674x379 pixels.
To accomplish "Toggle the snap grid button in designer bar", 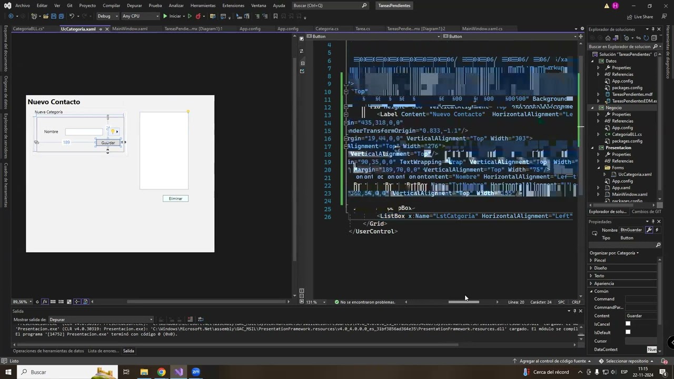I will coord(53,302).
